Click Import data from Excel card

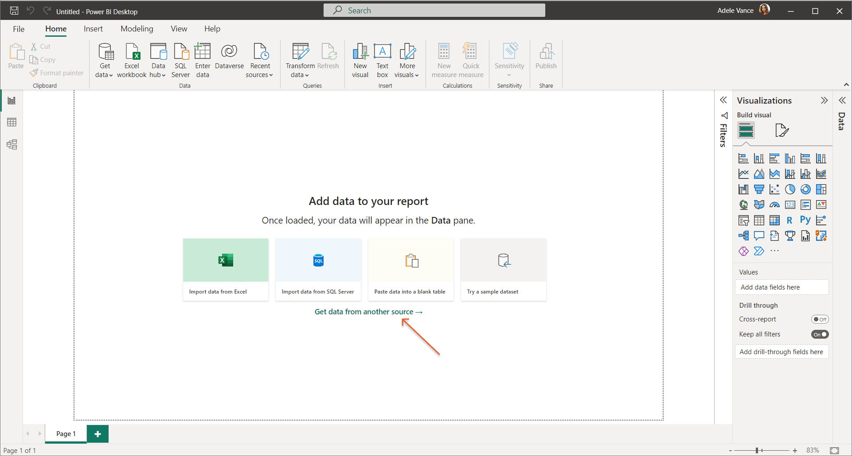(226, 270)
